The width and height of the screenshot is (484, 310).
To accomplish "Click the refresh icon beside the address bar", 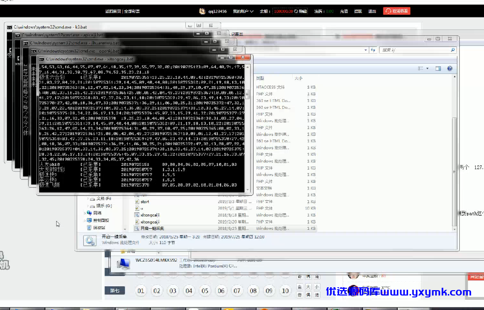I will pyautogui.click(x=373, y=50).
